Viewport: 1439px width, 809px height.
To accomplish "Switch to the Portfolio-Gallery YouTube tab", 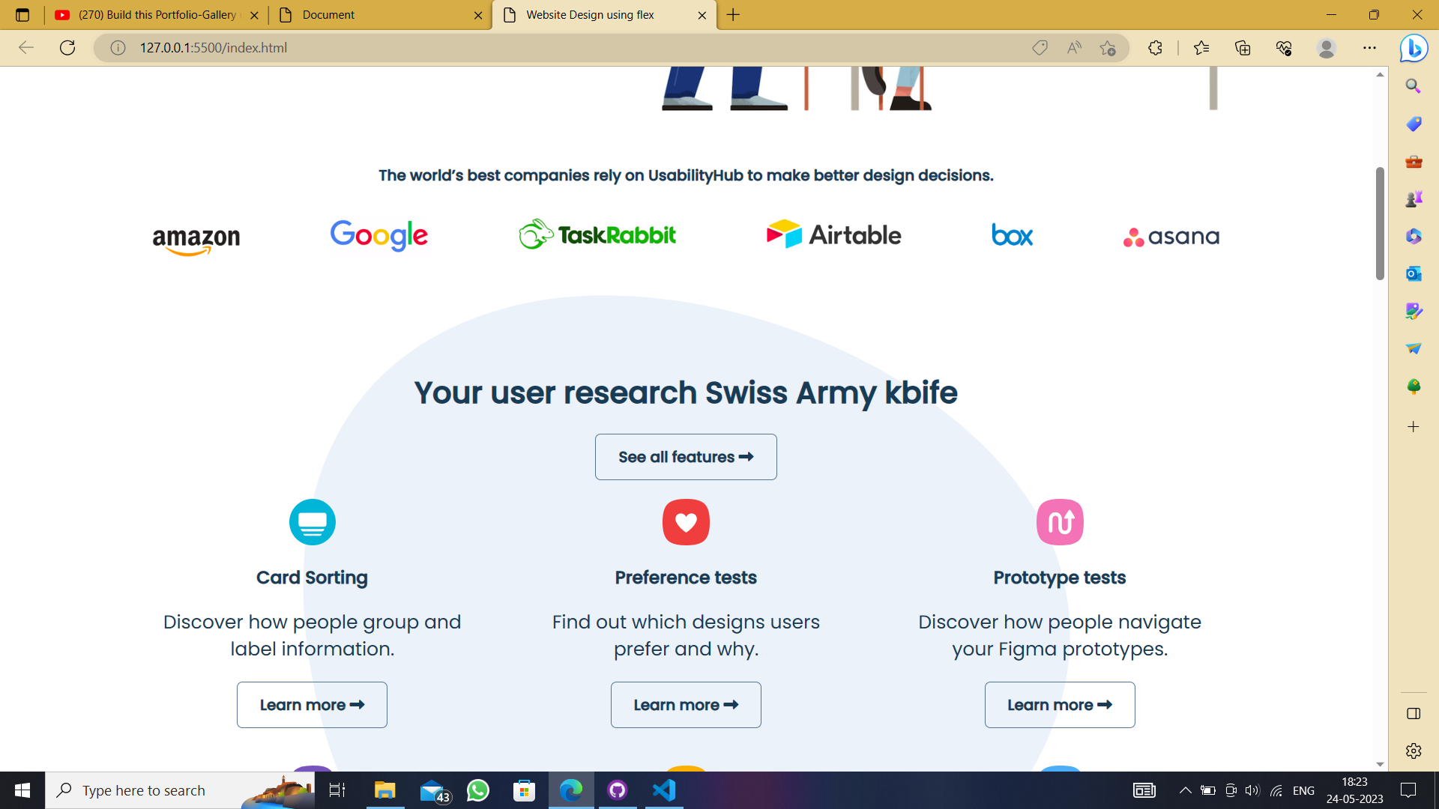I will click(150, 15).
